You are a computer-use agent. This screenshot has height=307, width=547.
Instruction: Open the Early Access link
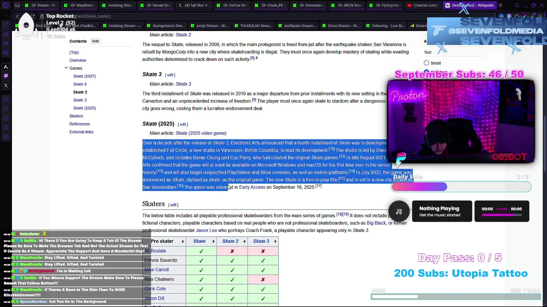[x=252, y=187]
